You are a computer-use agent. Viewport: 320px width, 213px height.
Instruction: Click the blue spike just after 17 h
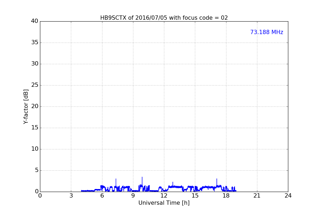pyautogui.click(x=217, y=182)
